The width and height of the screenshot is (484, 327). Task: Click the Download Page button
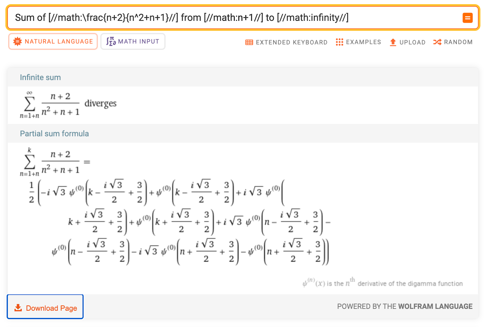tap(45, 307)
